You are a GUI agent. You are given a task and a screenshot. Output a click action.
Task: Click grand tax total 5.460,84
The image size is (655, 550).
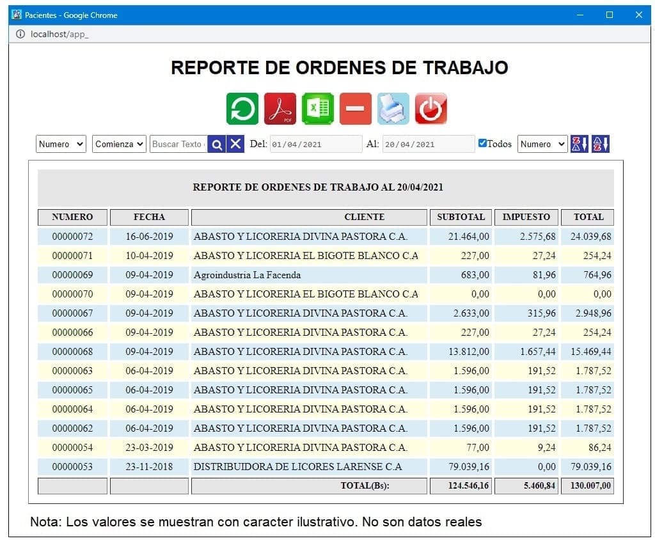[539, 485]
